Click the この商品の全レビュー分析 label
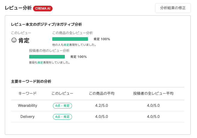This screenshot has height=138, width=197. coord(72,33)
